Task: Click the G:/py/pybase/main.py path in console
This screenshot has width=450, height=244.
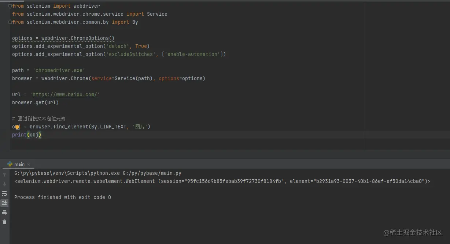Action: pyautogui.click(x=152, y=173)
